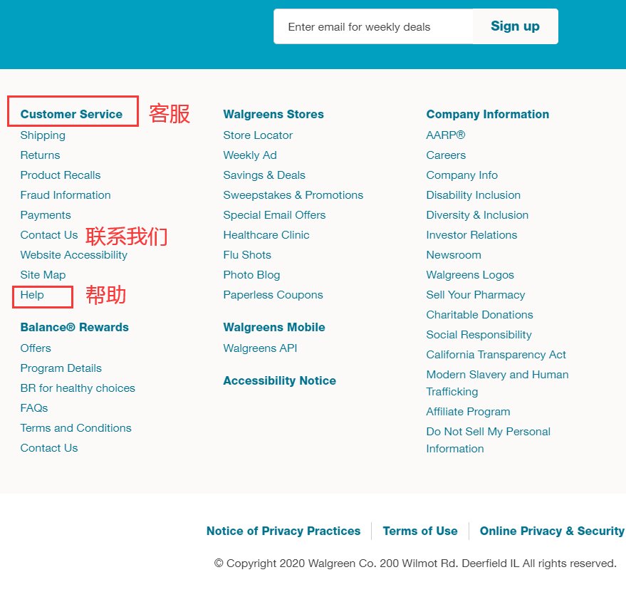Open the Customer Service heading link
Image resolution: width=626 pixels, height=592 pixels.
click(x=71, y=114)
